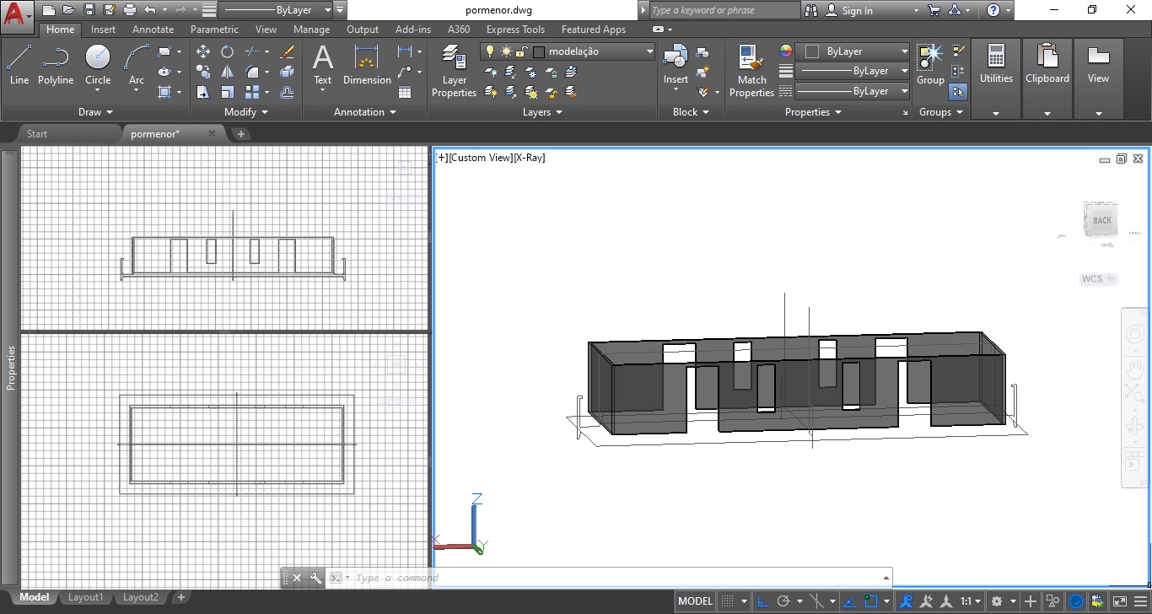Switch to the Layout1 tab
This screenshot has width=1152, height=614.
pos(85,597)
